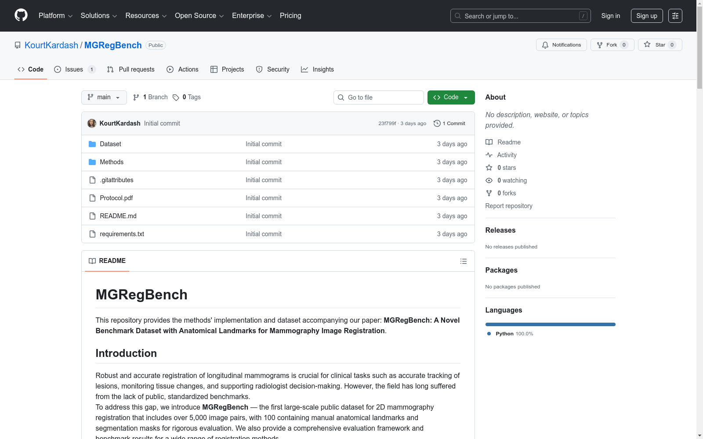Expand the Open Source menu

point(199,16)
